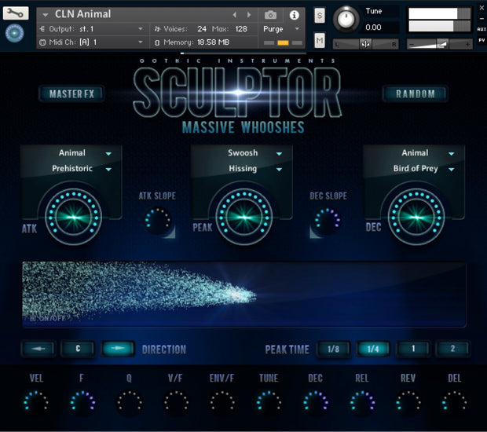Image resolution: width=487 pixels, height=432 pixels.
Task: Click the ATK SLOPE knob
Action: (157, 220)
